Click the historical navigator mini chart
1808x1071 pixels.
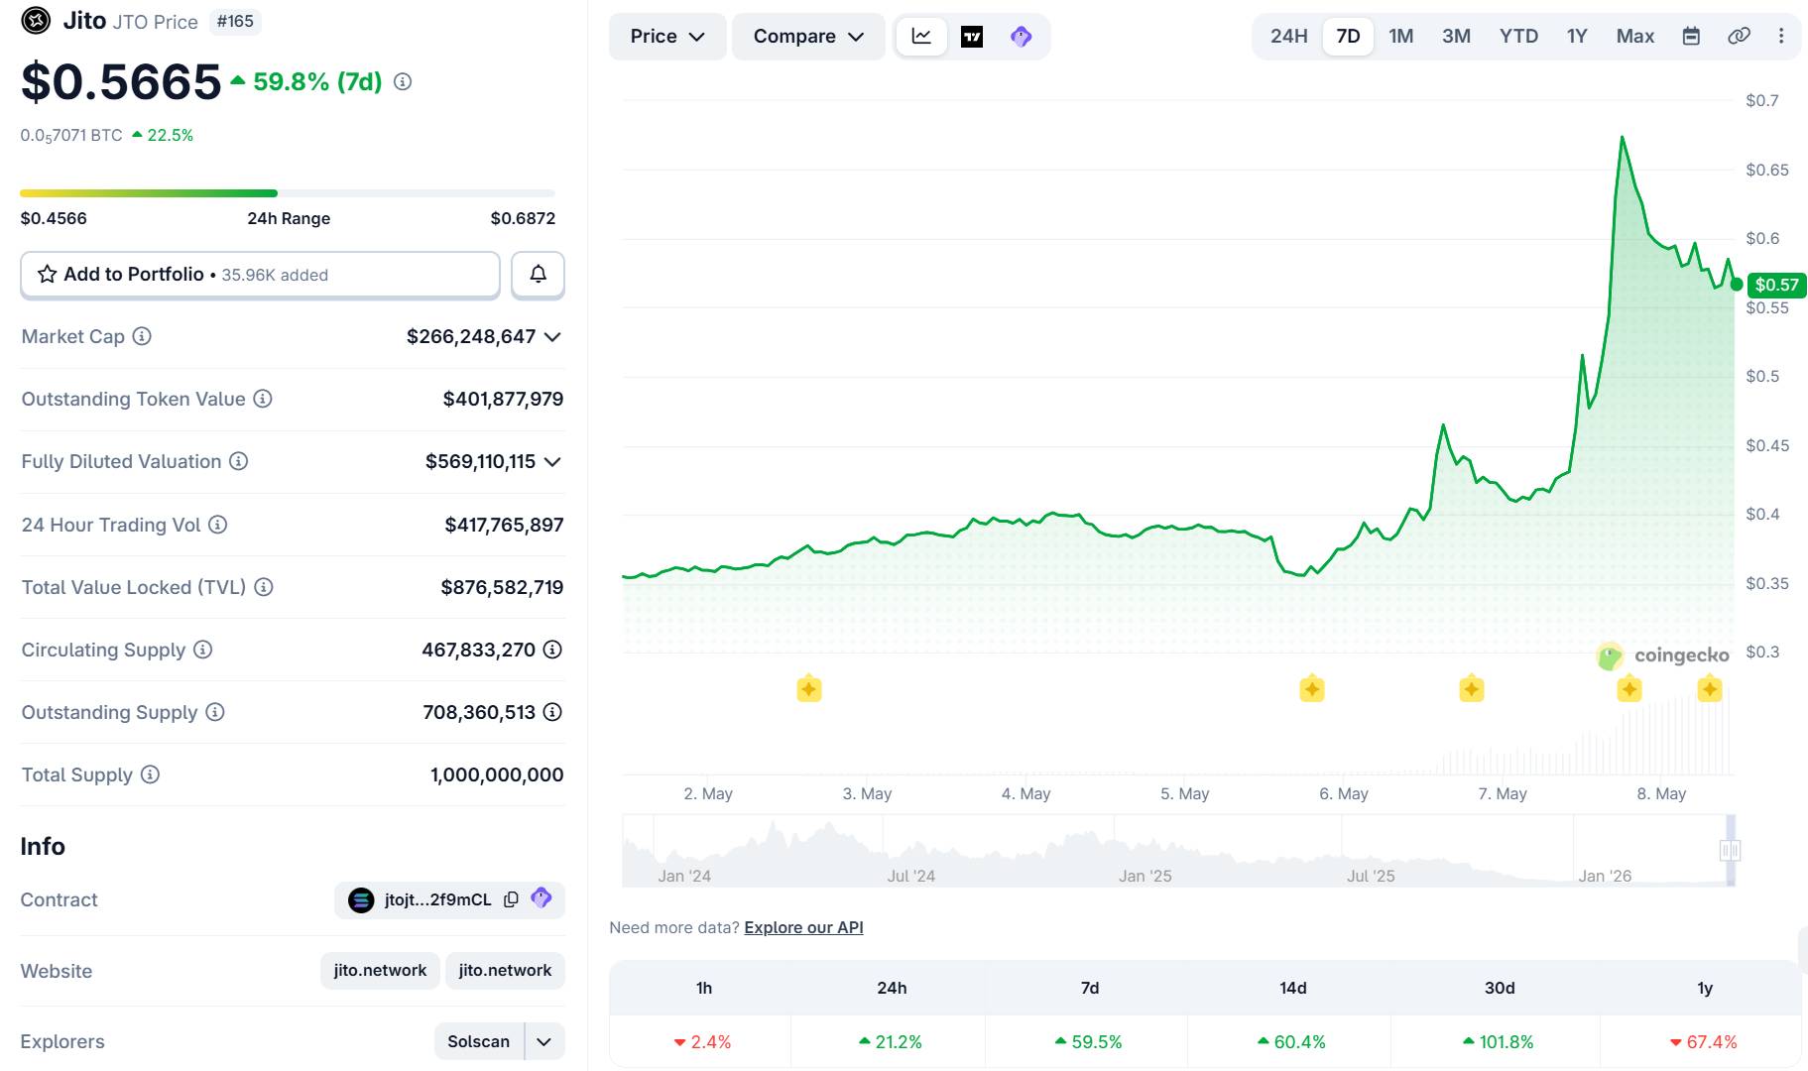pyautogui.click(x=1178, y=851)
